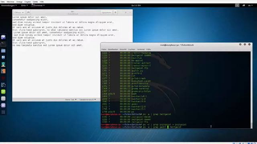The image size is (257, 144).
Task: Click 'zeitgeist-fts' row in terminal grep output
Action: click(x=125, y=122)
